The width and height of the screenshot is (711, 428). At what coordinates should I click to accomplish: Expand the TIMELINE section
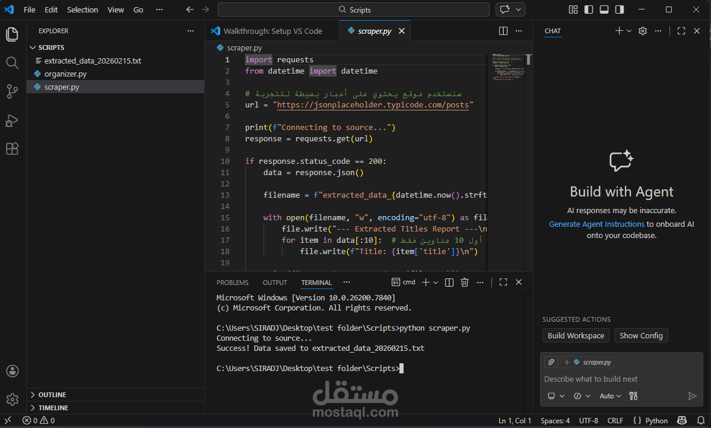[x=115, y=408]
